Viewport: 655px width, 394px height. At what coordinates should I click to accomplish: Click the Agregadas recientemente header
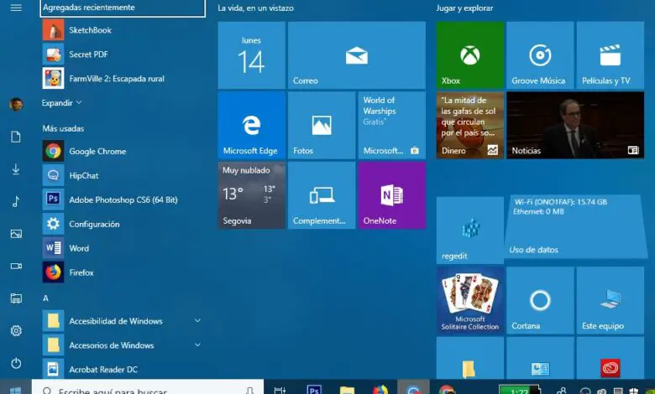(x=123, y=8)
